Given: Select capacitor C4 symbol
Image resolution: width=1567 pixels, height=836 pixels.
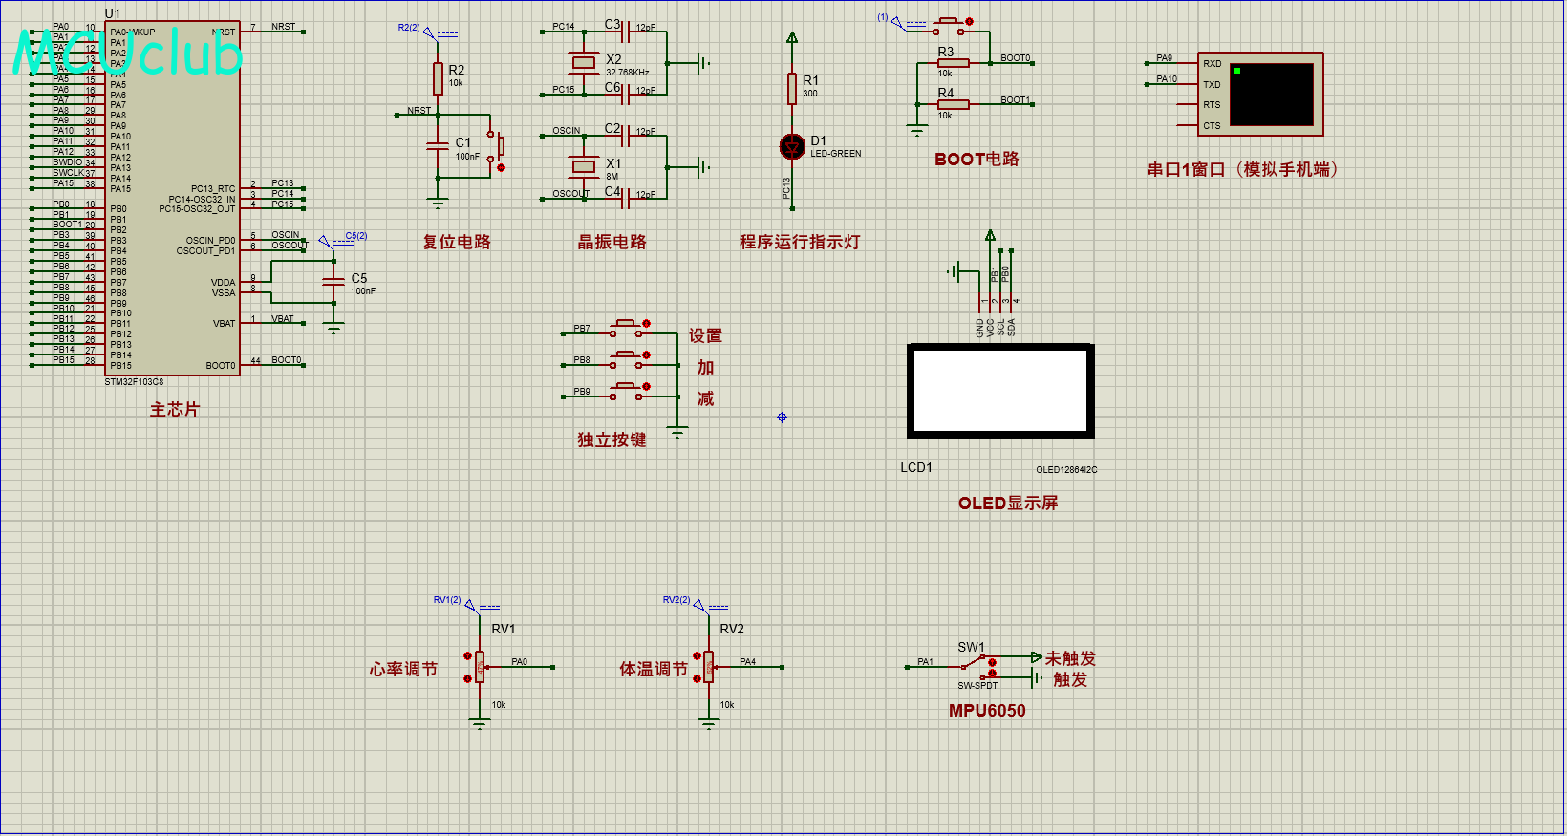Looking at the screenshot, I should click(x=627, y=198).
